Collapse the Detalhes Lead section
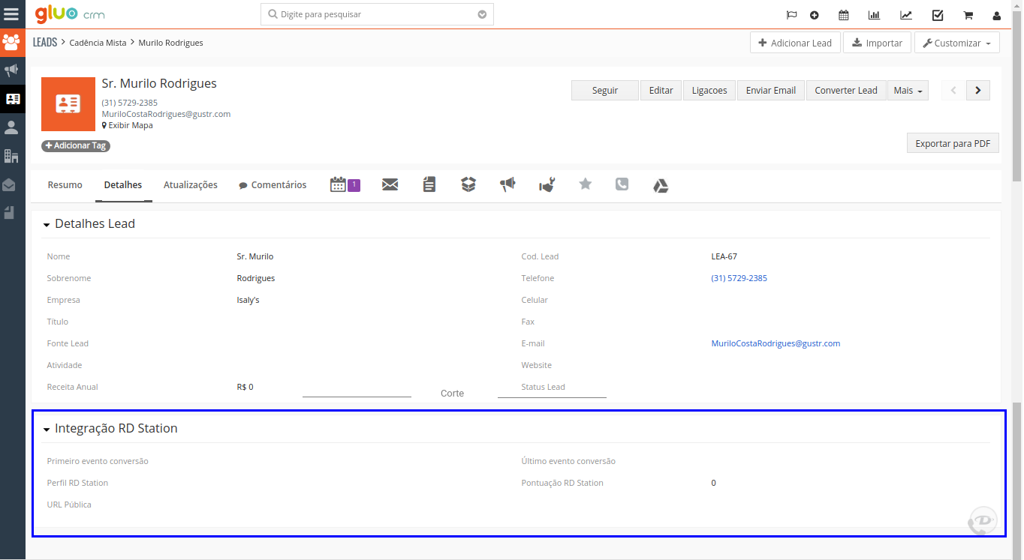The image size is (1024, 560). pos(47,225)
